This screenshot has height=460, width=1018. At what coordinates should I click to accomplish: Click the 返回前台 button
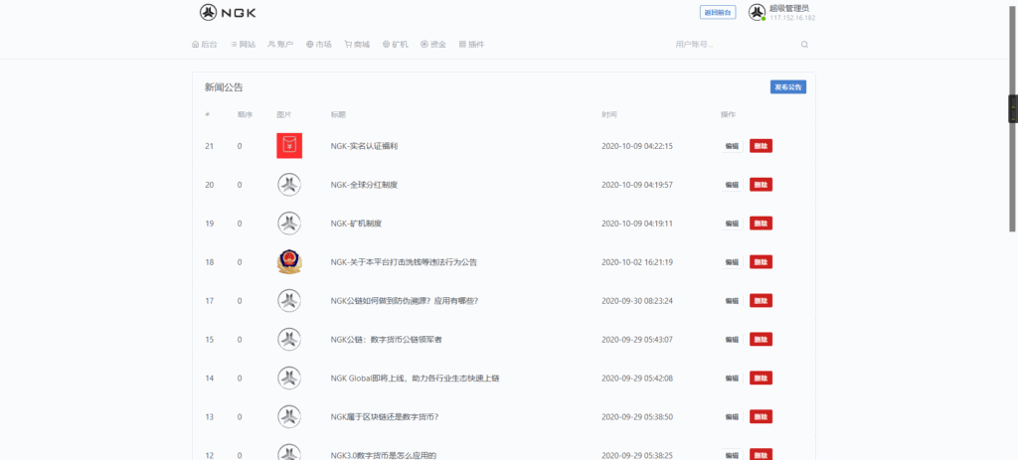718,12
